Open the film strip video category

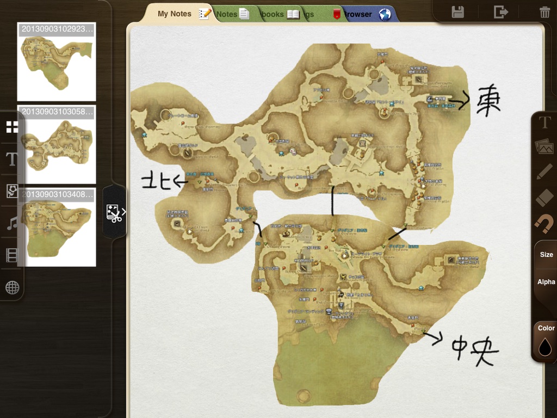point(12,255)
